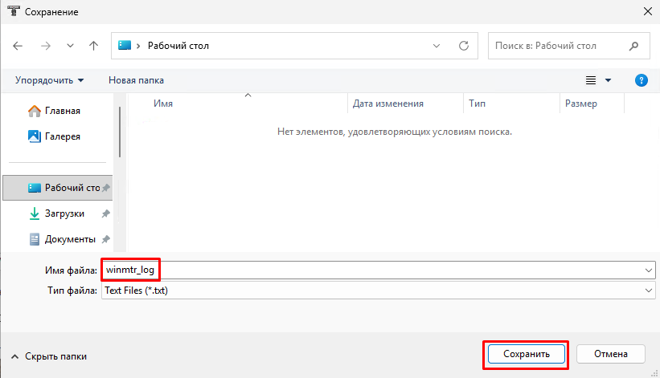Refresh the folder contents
This screenshot has width=660, height=378.
click(464, 46)
